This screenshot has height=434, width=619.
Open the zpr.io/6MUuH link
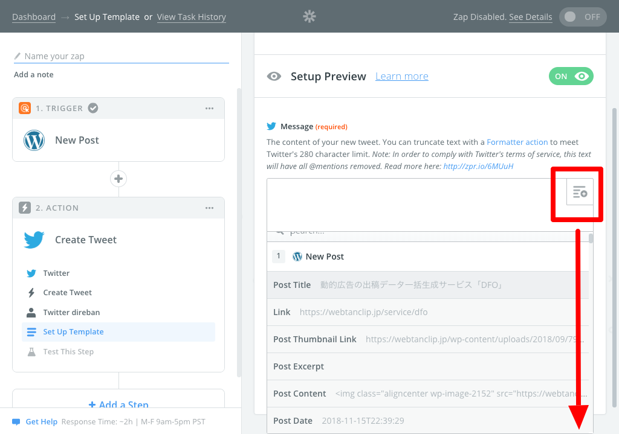pos(479,167)
